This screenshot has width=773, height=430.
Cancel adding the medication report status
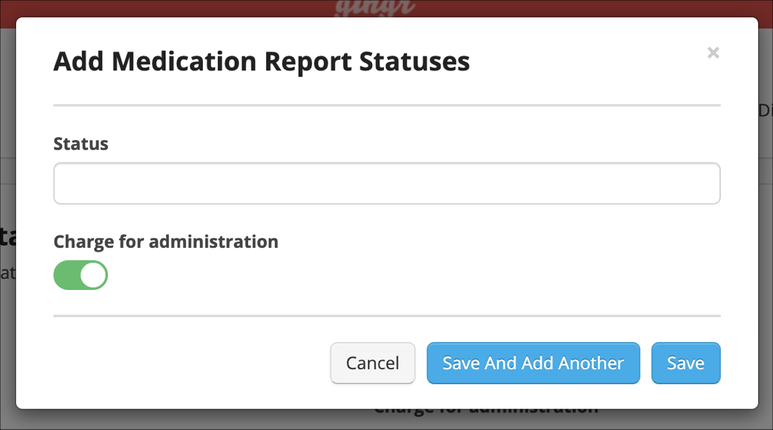[372, 363]
